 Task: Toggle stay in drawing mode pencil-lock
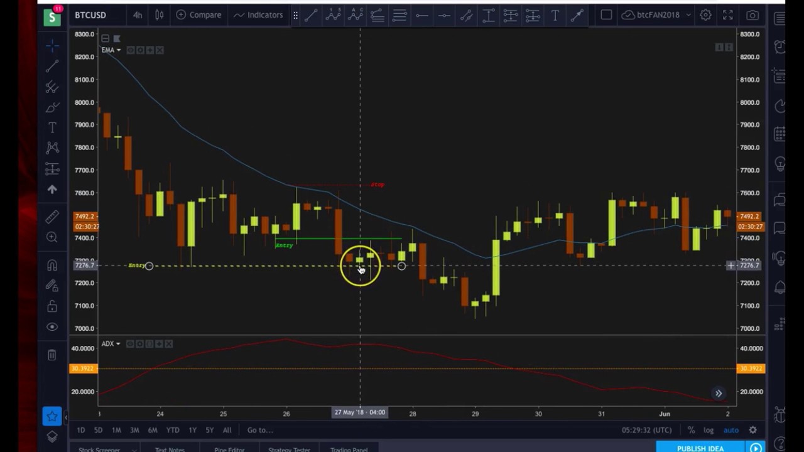[x=52, y=286]
